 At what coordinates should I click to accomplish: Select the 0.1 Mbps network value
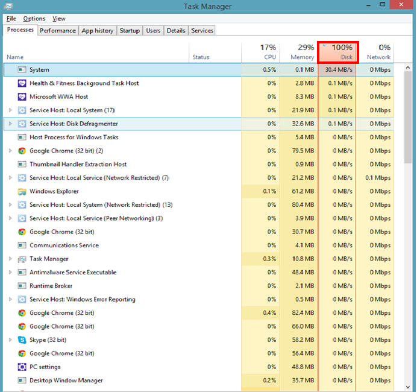(375, 178)
